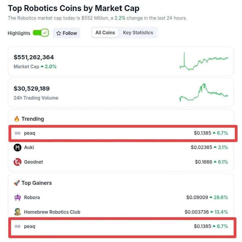
Task: Toggle the Highlights switch off
Action: tap(41, 33)
